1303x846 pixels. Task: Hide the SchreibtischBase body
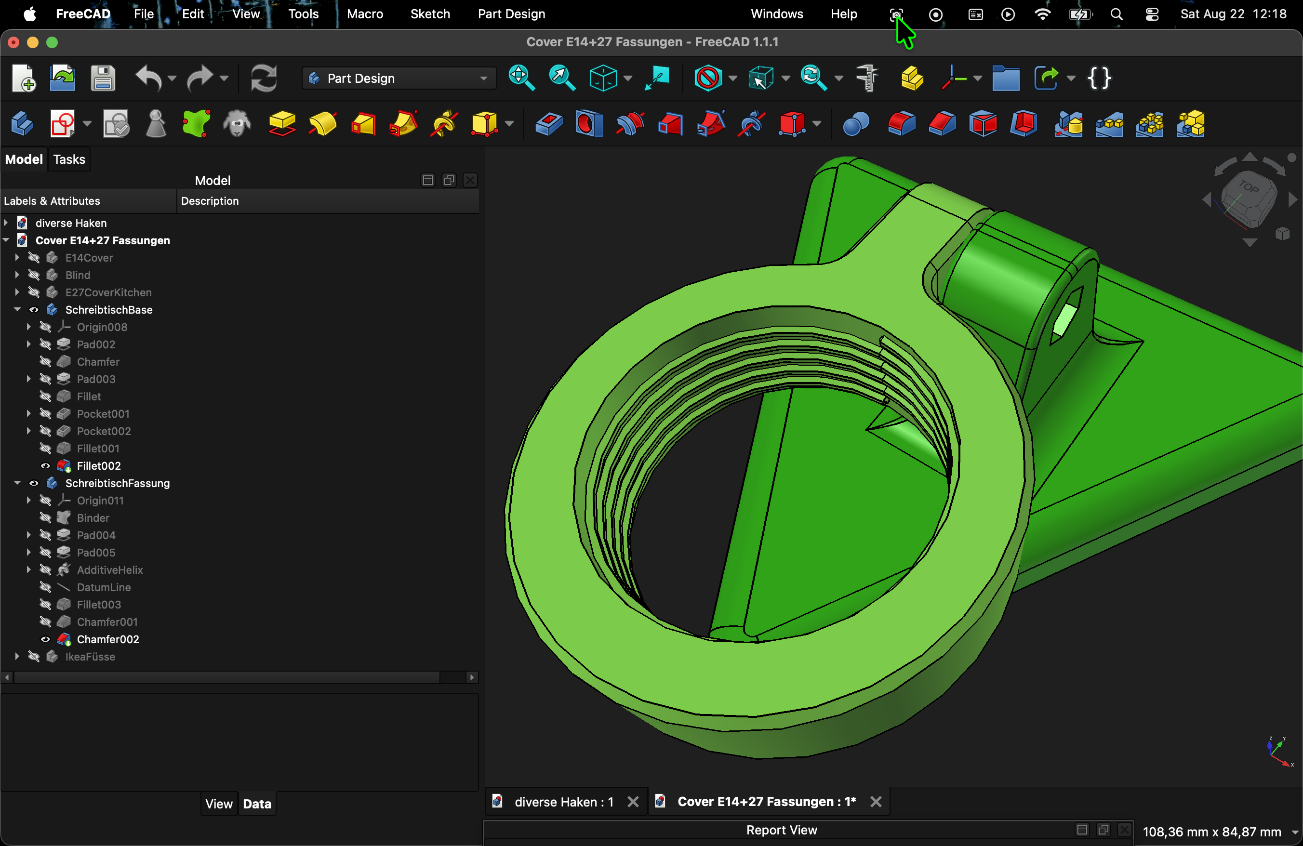[34, 310]
